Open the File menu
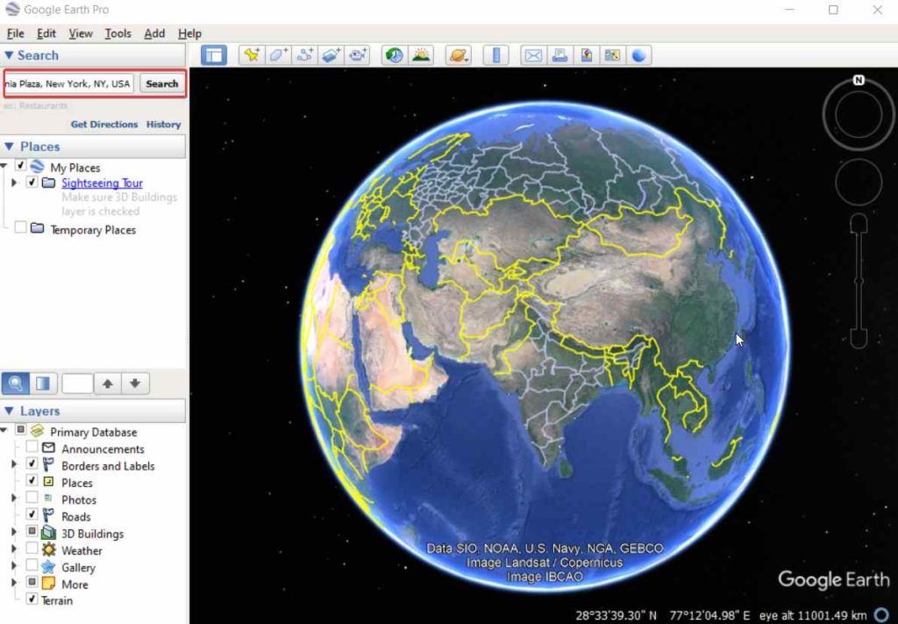This screenshot has width=898, height=624. [16, 34]
